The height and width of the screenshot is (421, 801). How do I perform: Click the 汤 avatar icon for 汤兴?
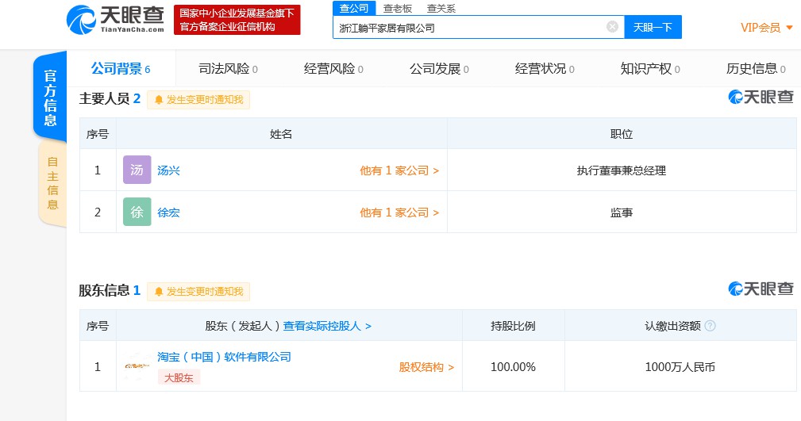[x=137, y=170]
